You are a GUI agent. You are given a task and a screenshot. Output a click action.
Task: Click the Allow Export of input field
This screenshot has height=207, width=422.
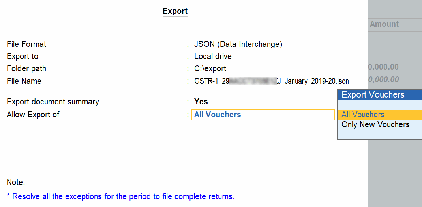263,115
